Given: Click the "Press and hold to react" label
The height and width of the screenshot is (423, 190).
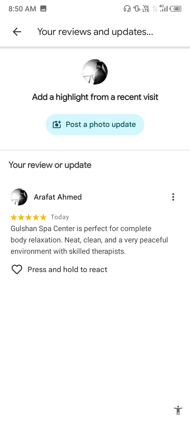Looking at the screenshot, I should coord(67,269).
